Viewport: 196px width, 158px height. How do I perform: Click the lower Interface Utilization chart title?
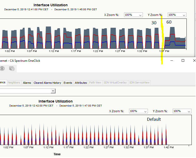(55, 101)
